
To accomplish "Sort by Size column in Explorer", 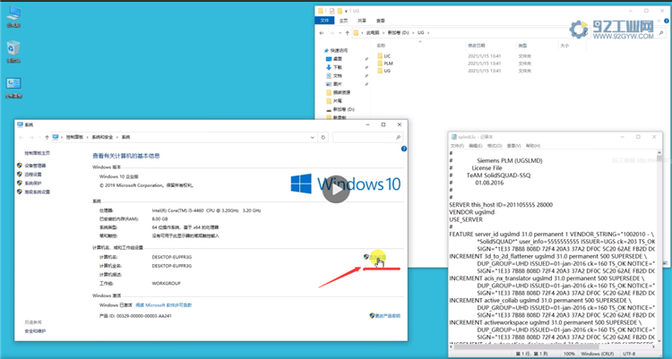I will 564,46.
